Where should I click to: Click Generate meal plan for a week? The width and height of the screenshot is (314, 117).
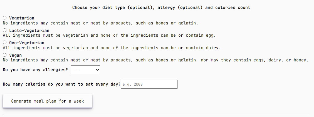tap(47, 101)
